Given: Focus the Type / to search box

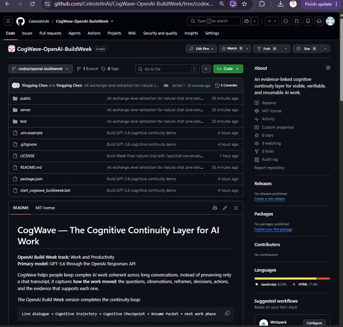Looking at the screenshot, I should click(x=213, y=21).
